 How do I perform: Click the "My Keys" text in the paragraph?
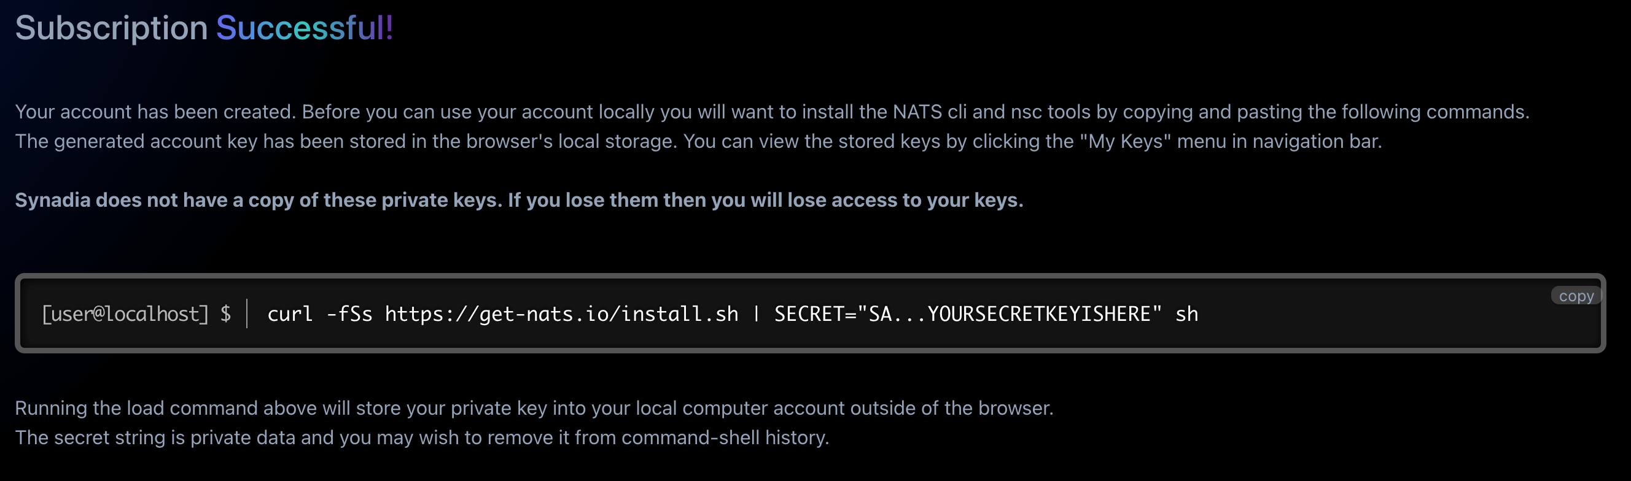coord(1124,141)
